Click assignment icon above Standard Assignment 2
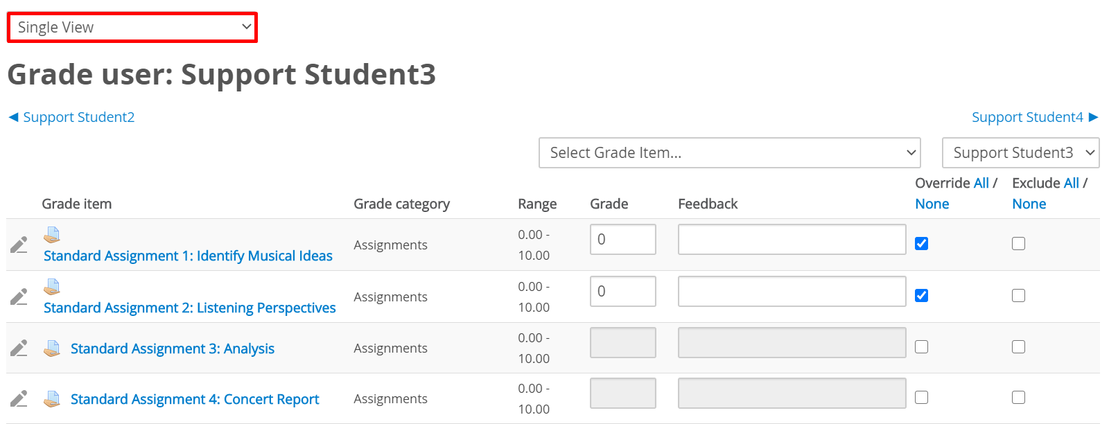This screenshot has width=1109, height=424. pyautogui.click(x=52, y=287)
